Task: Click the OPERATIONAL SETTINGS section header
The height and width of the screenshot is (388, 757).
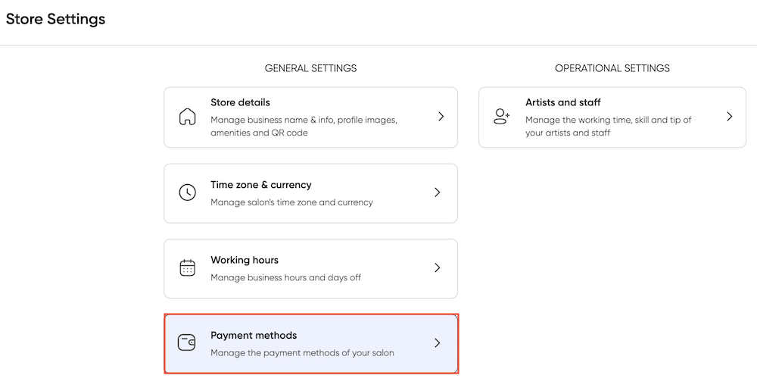Action: (x=612, y=68)
